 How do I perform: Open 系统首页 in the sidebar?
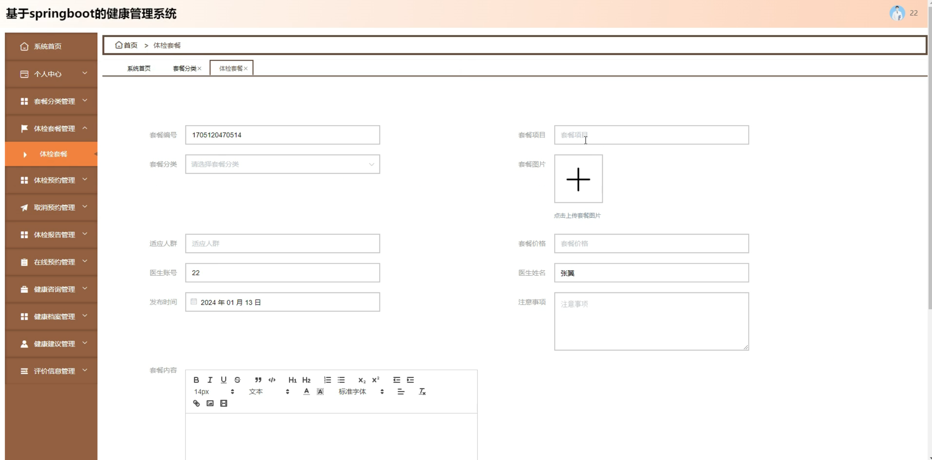[x=47, y=46]
